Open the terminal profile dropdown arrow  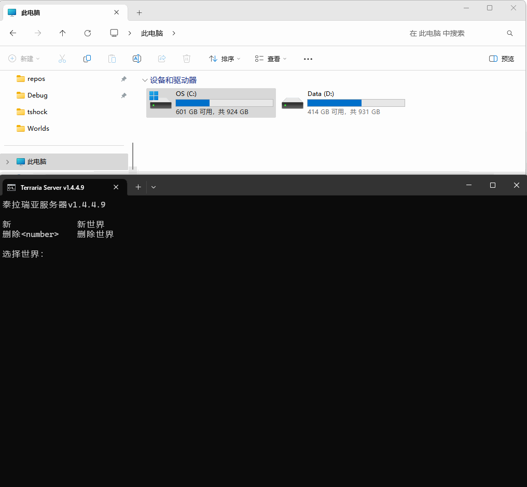click(x=154, y=187)
